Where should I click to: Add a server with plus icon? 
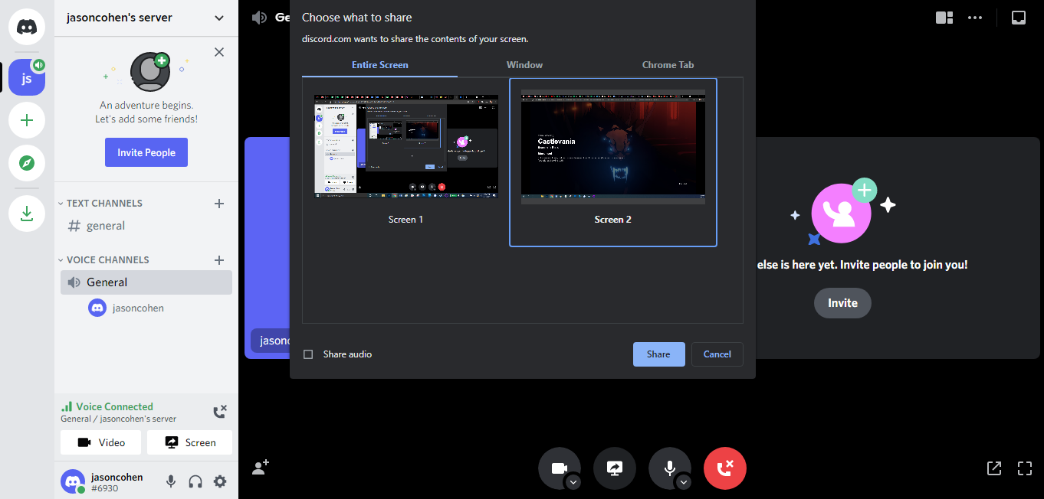tap(27, 120)
